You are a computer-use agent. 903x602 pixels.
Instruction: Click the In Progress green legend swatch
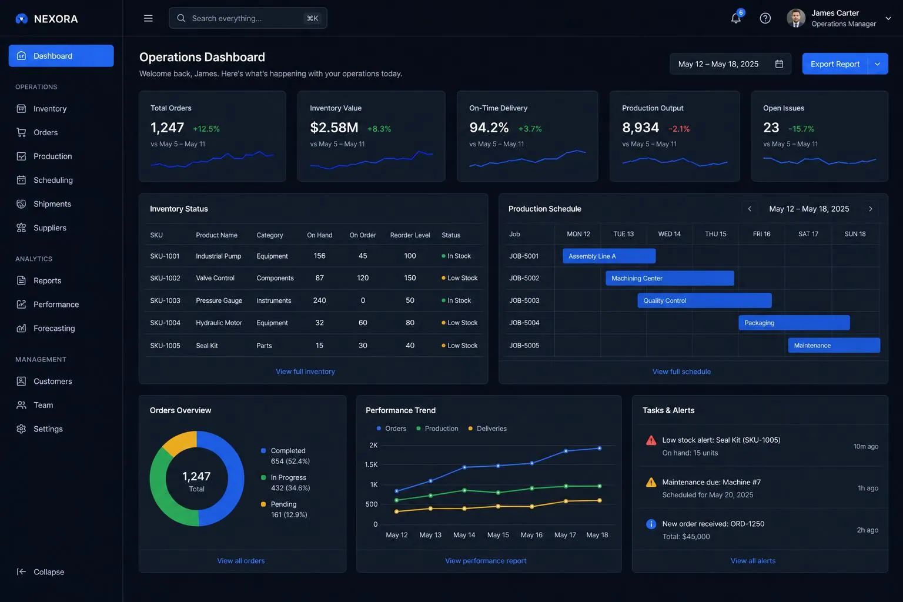tap(263, 477)
